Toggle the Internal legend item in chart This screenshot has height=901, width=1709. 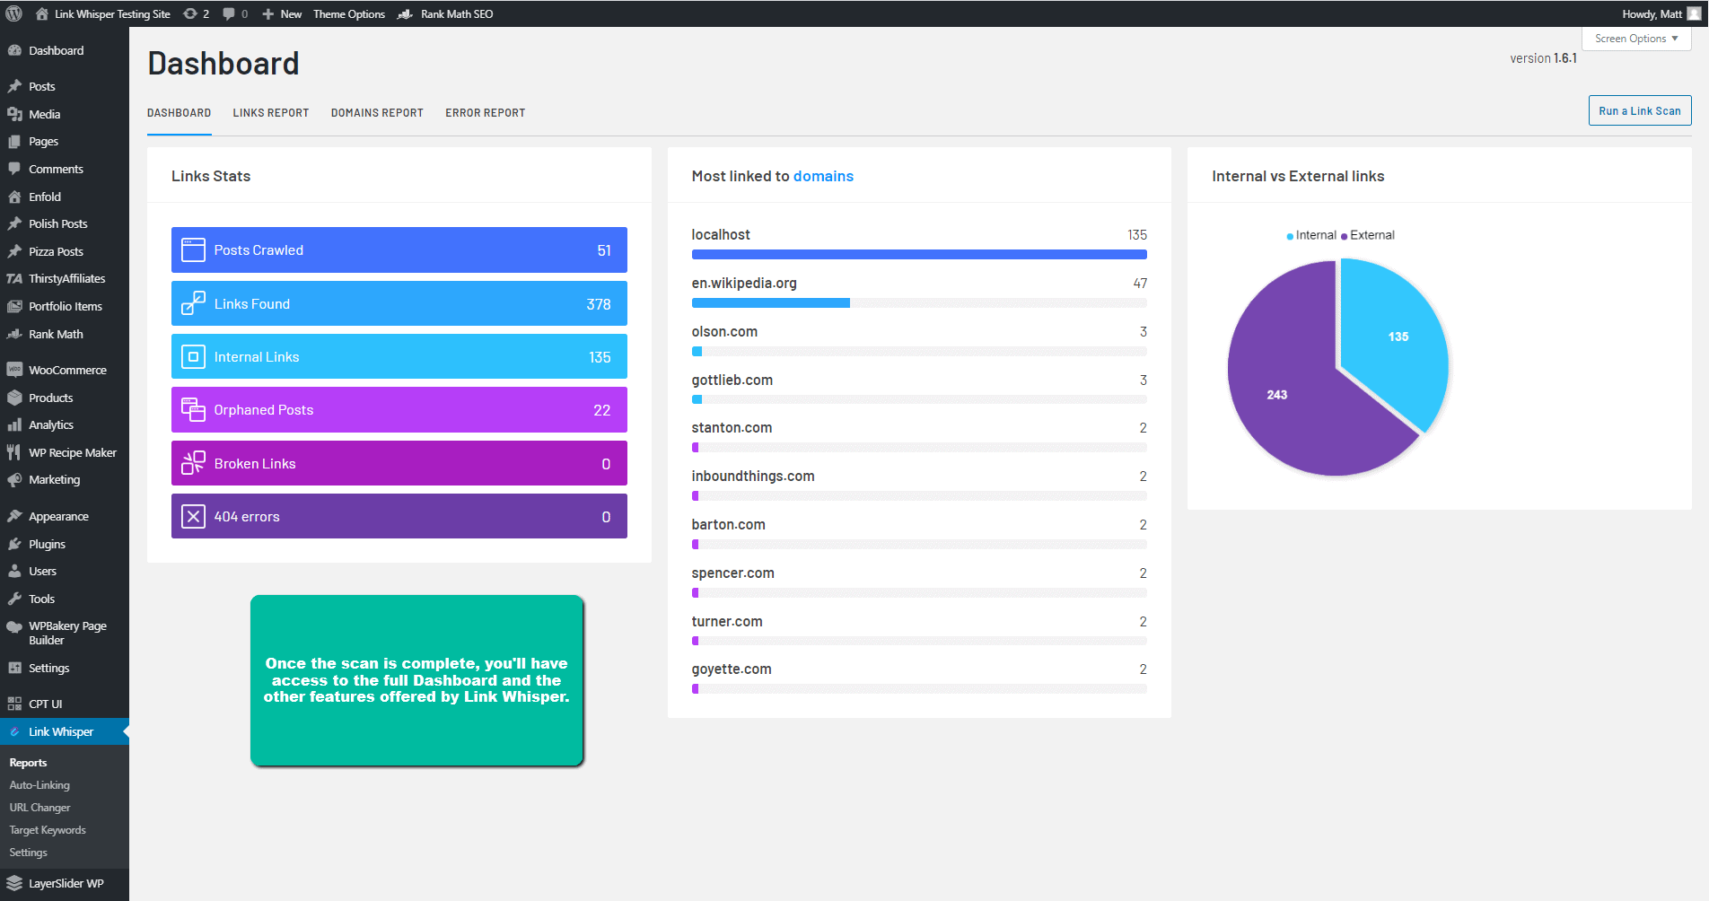point(1311,235)
